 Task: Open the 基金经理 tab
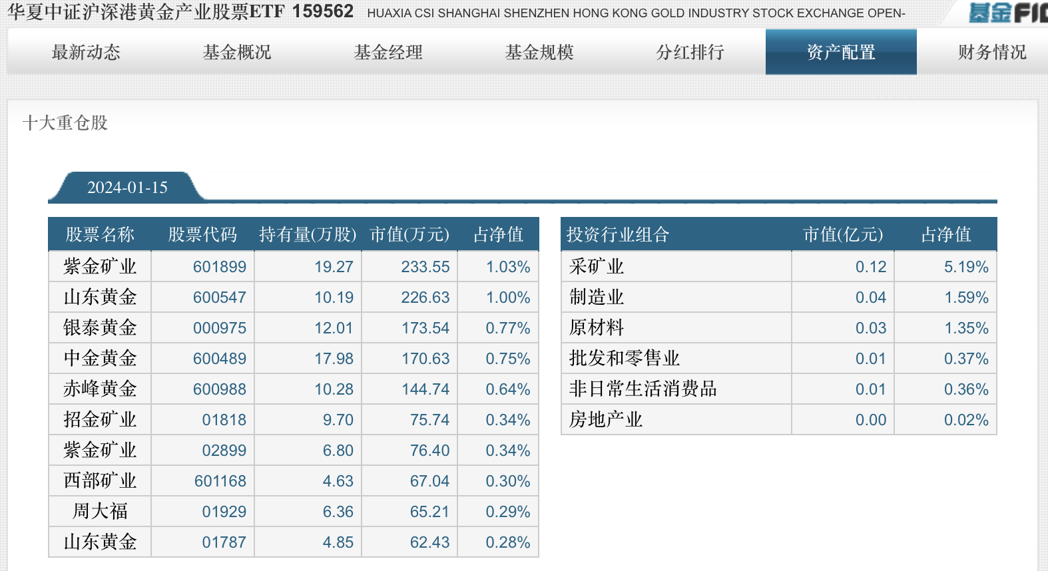(388, 52)
